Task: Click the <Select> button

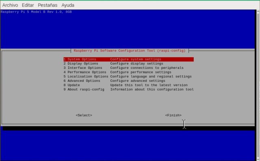Action: point(84,115)
